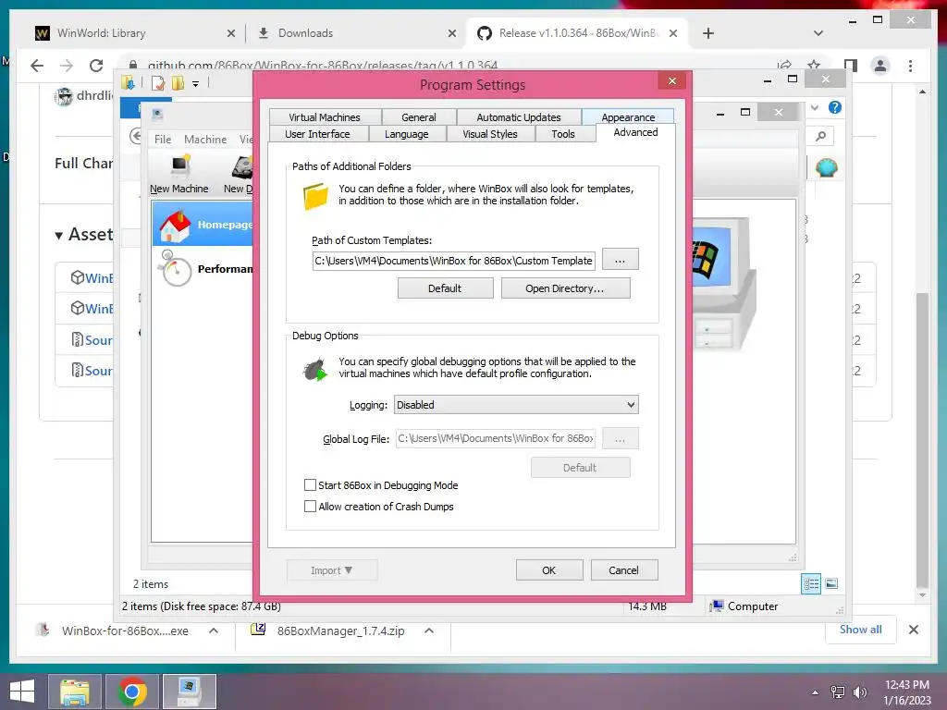Switch to Downloads browser tab
The height and width of the screenshot is (710, 947).
356,33
